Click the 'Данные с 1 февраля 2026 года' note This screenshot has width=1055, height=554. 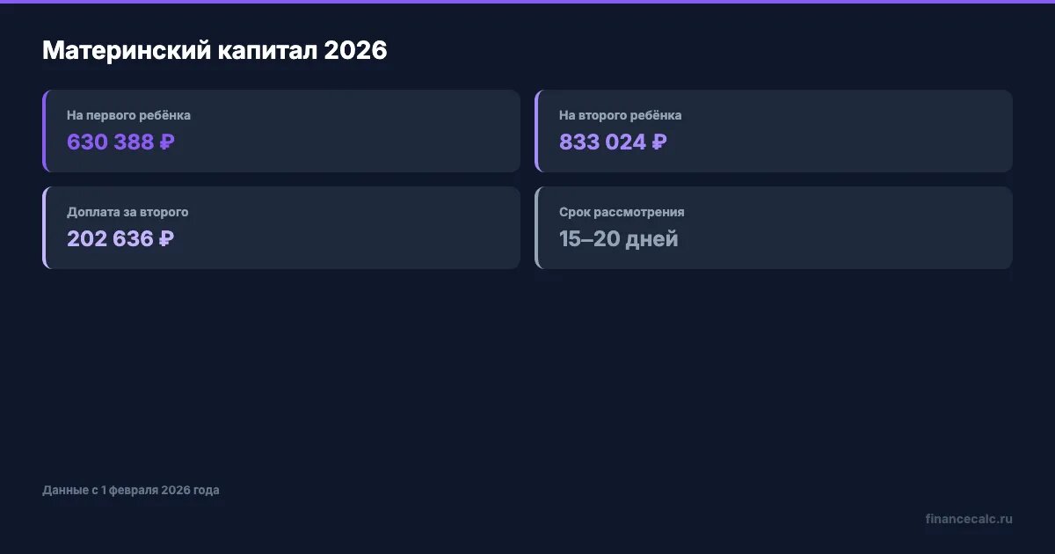[x=131, y=491]
